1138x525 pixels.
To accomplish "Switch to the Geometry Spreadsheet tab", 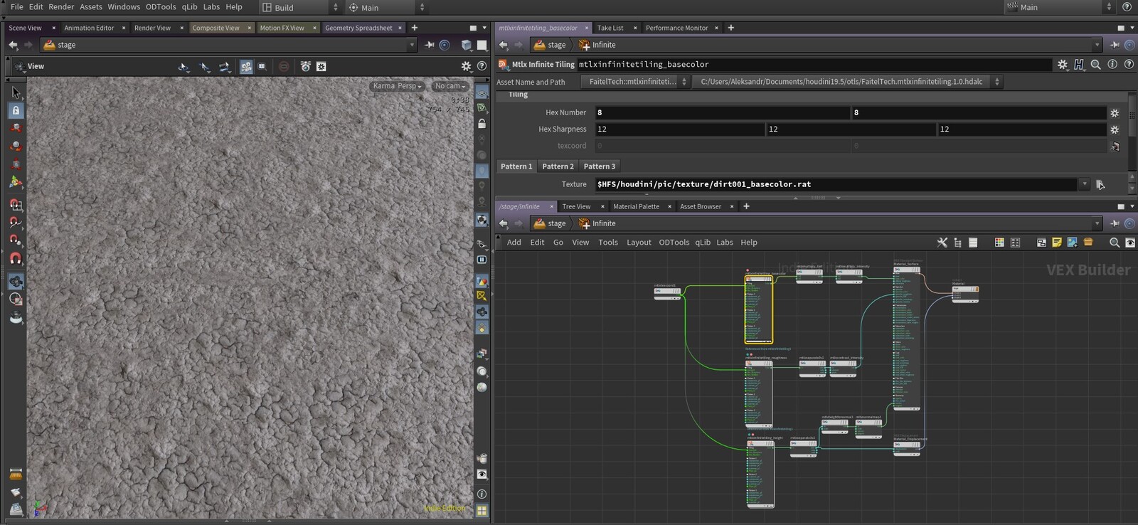I will (358, 28).
